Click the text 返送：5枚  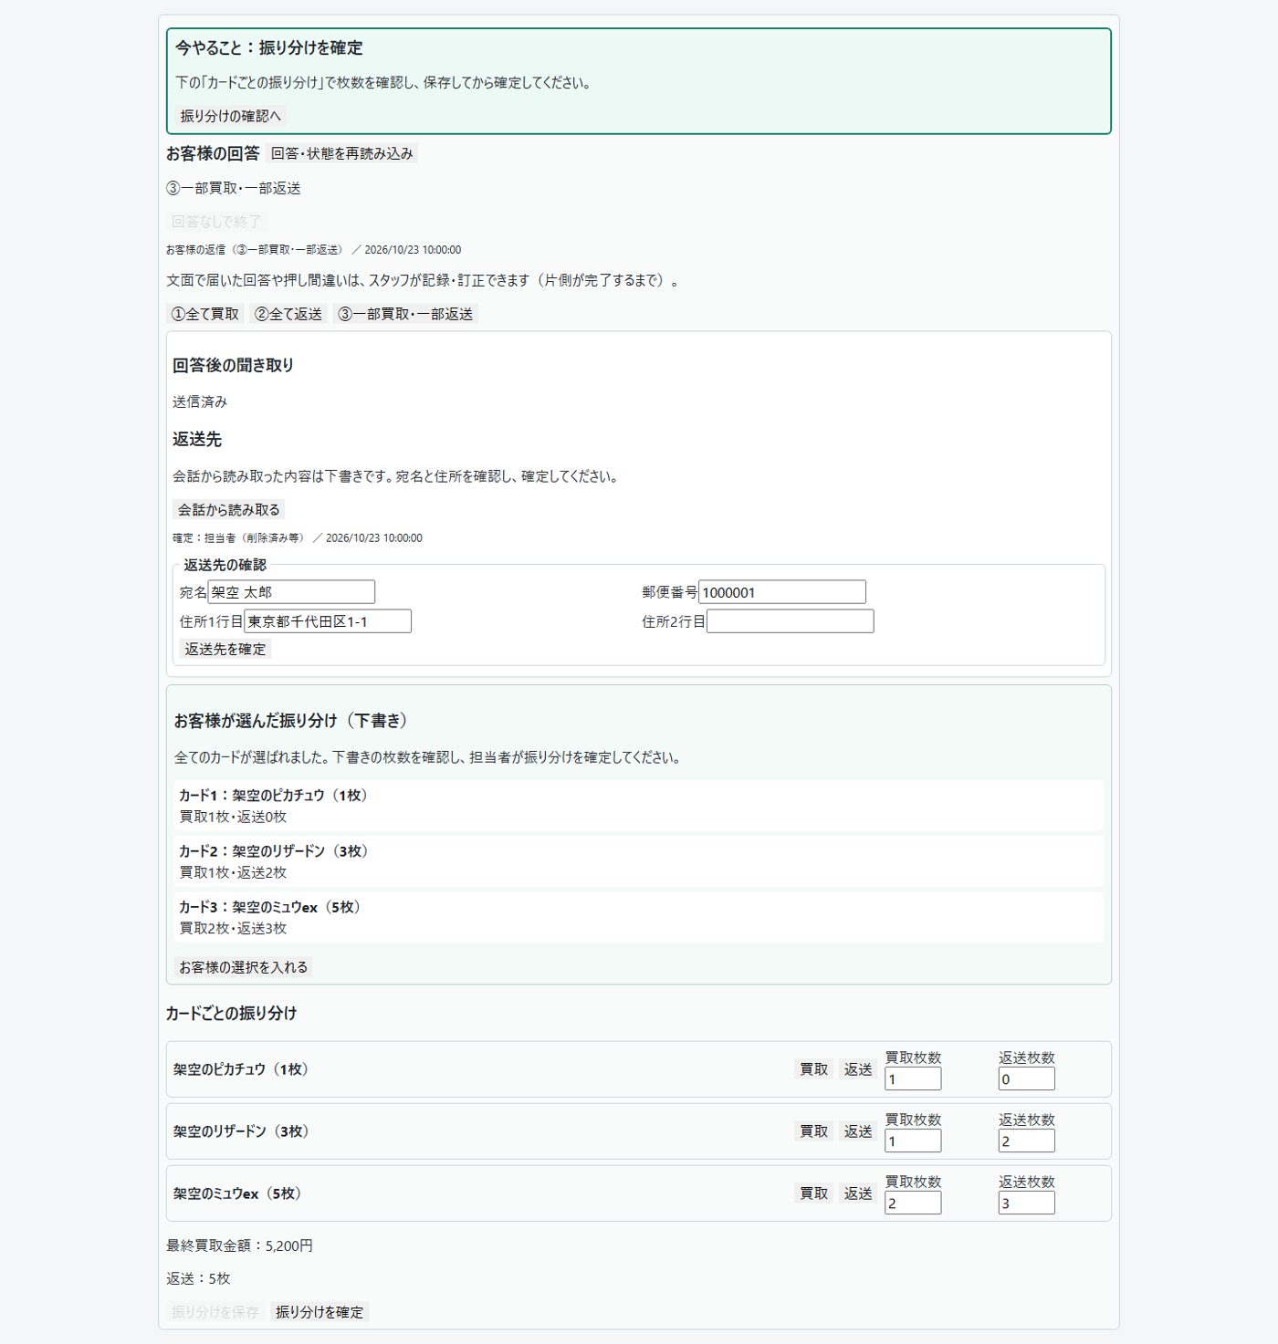click(x=198, y=1279)
